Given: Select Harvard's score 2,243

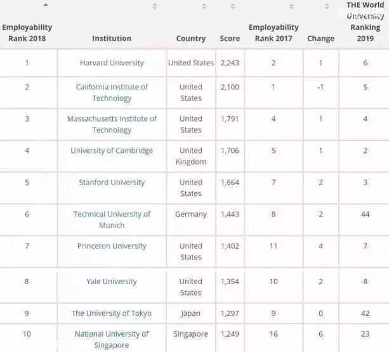Looking at the screenshot, I should click(230, 63).
